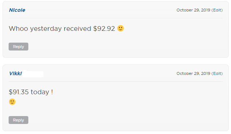Click the smiley emoji below "$91.35 today"
This screenshot has height=134, width=231.
pyautogui.click(x=12, y=102)
